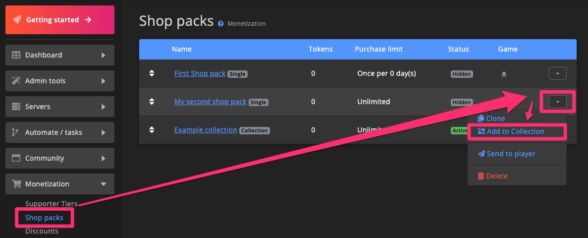
Task: Click the Tokens value of First Shop pack
Action: pos(313,73)
